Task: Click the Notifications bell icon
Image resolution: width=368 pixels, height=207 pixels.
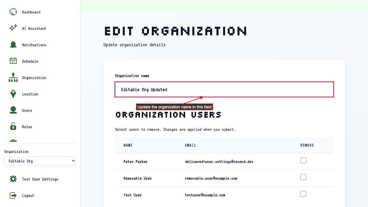Action: (x=13, y=45)
